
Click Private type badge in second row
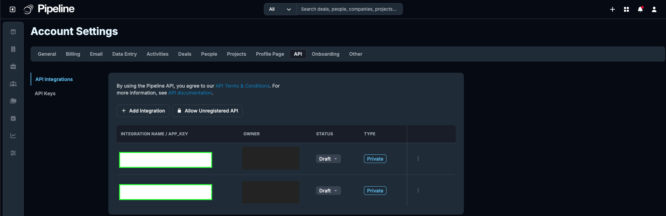point(375,191)
